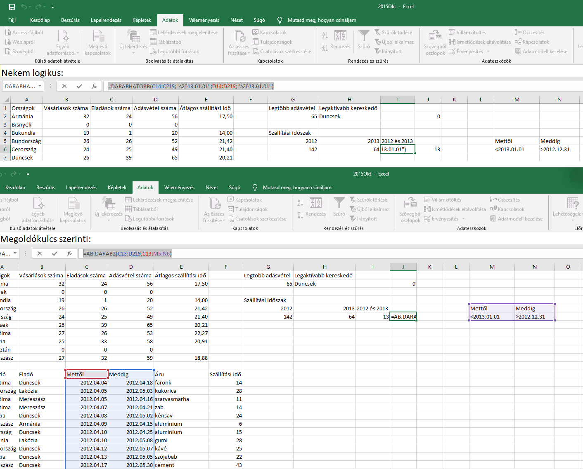583x469 pixels.
Task: Switch to Képletek tab in the upper window
Action: (x=142, y=20)
